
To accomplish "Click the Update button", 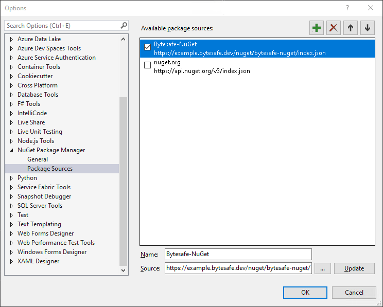I will pyautogui.click(x=354, y=268).
